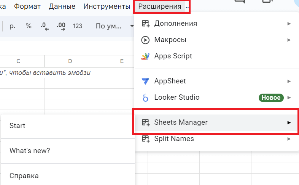Image resolution: width=299 pixels, height=185 pixels.
Task: Open the Расширения menu
Action: click(x=160, y=6)
